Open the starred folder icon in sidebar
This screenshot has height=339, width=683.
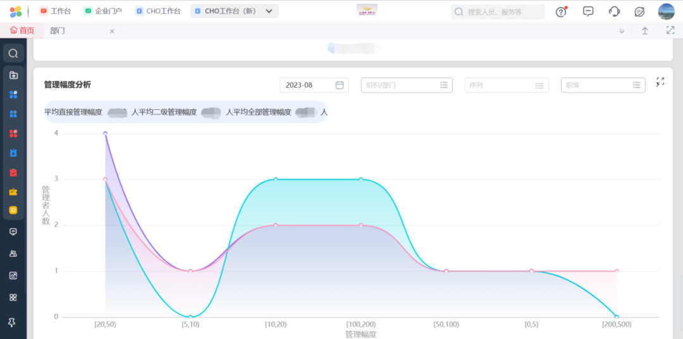click(x=13, y=75)
